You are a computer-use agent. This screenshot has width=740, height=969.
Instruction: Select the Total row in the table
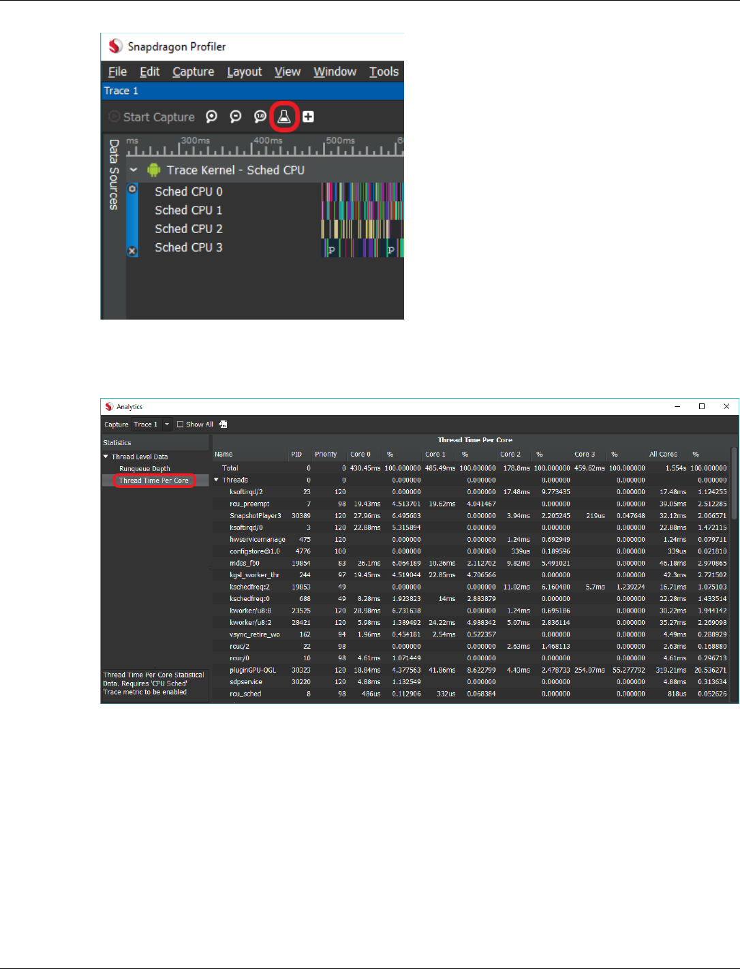coord(471,468)
